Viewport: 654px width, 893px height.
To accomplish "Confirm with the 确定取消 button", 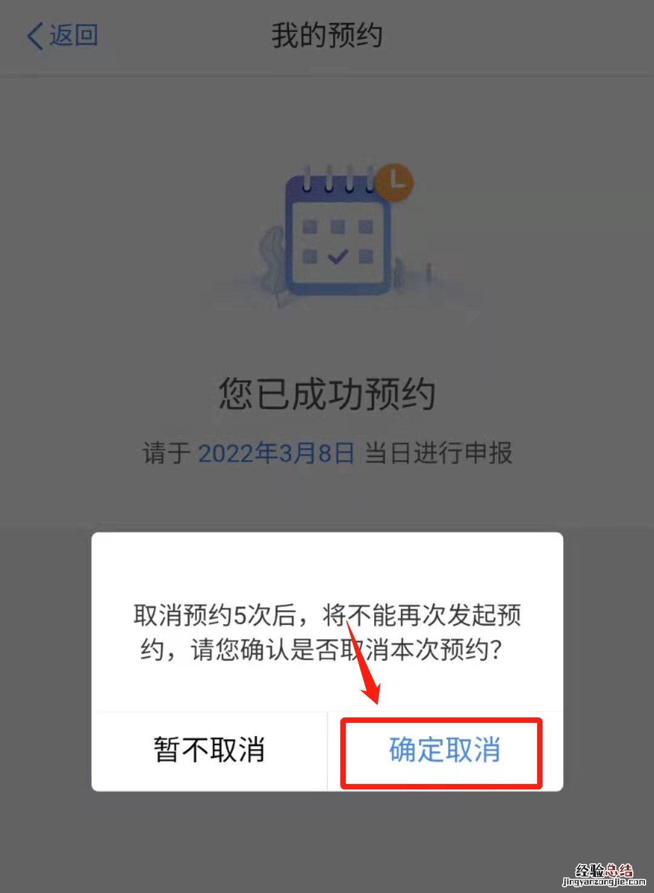I will click(x=445, y=751).
